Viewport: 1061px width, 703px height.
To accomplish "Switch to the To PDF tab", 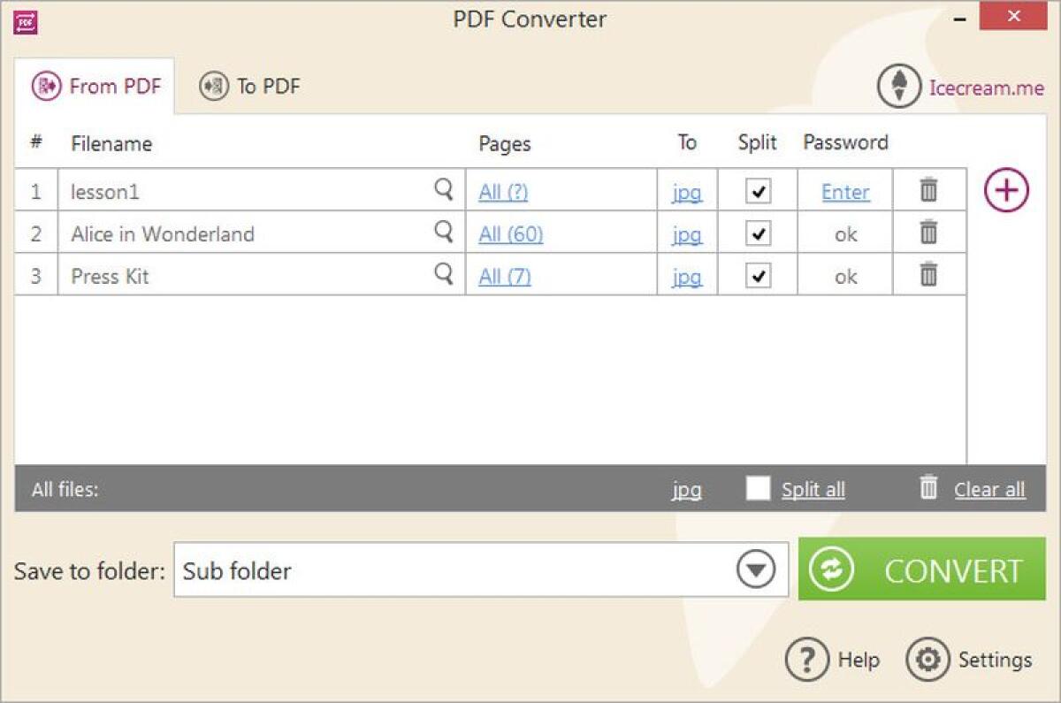I will point(250,86).
